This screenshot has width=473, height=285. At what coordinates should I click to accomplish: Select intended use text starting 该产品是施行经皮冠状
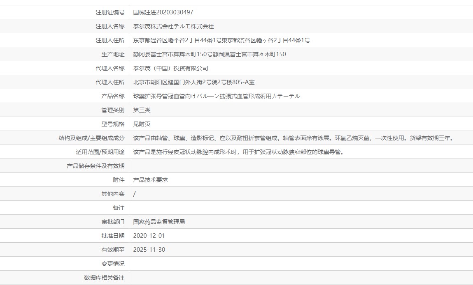(240, 152)
